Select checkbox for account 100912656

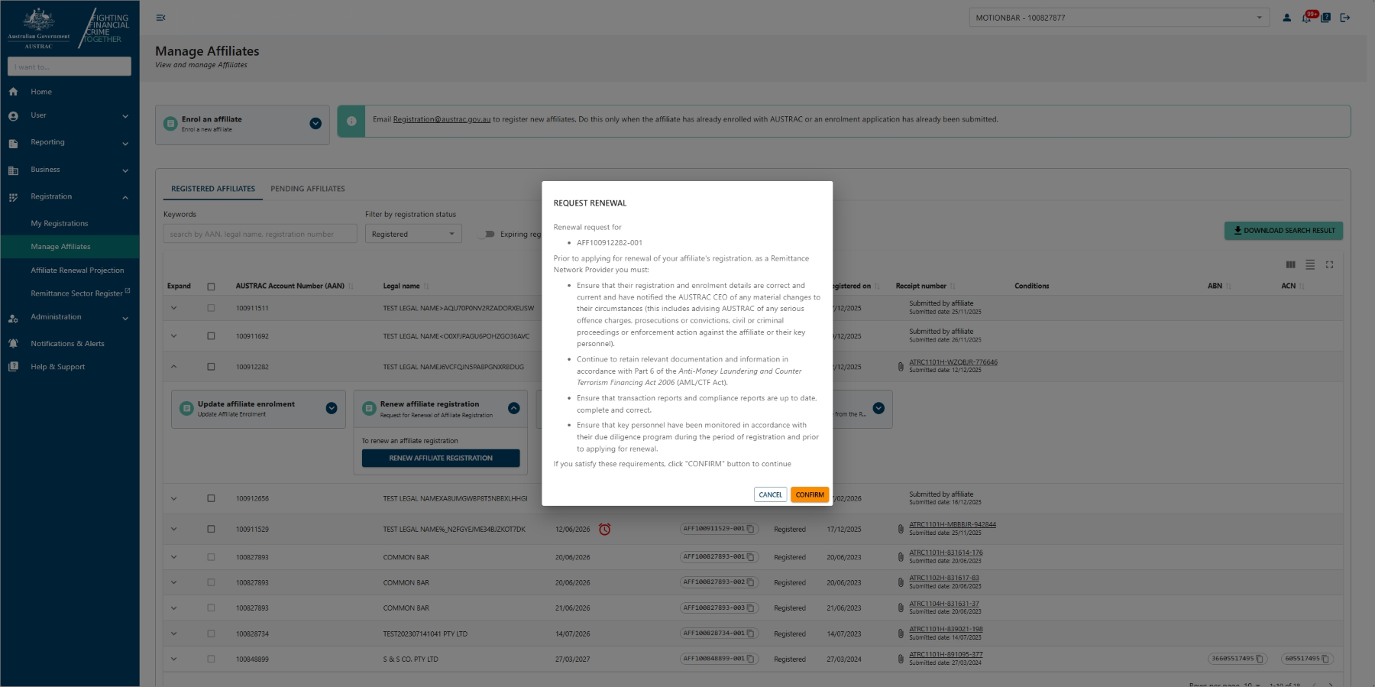(x=211, y=498)
